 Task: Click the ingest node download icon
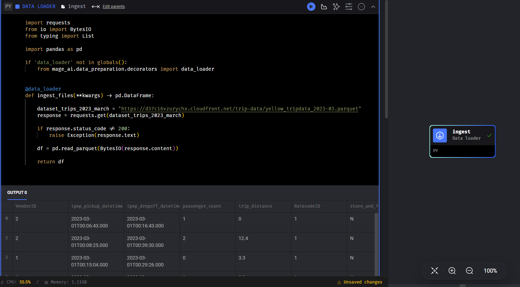[x=440, y=135]
